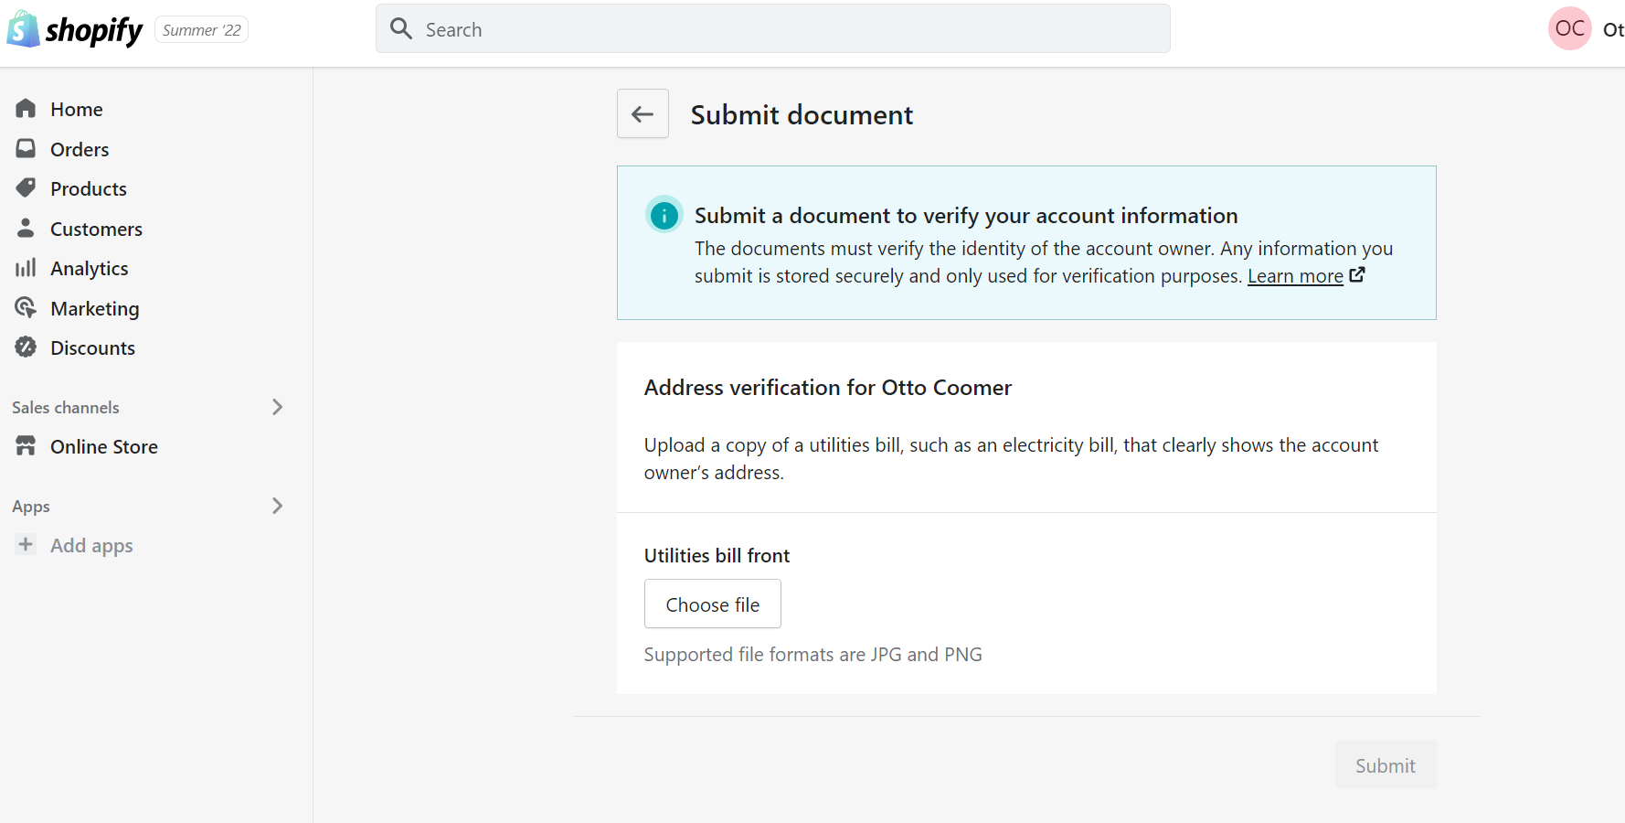Click Choose file for utilities bill
Viewport: 1625px width, 823px height.
(x=712, y=604)
